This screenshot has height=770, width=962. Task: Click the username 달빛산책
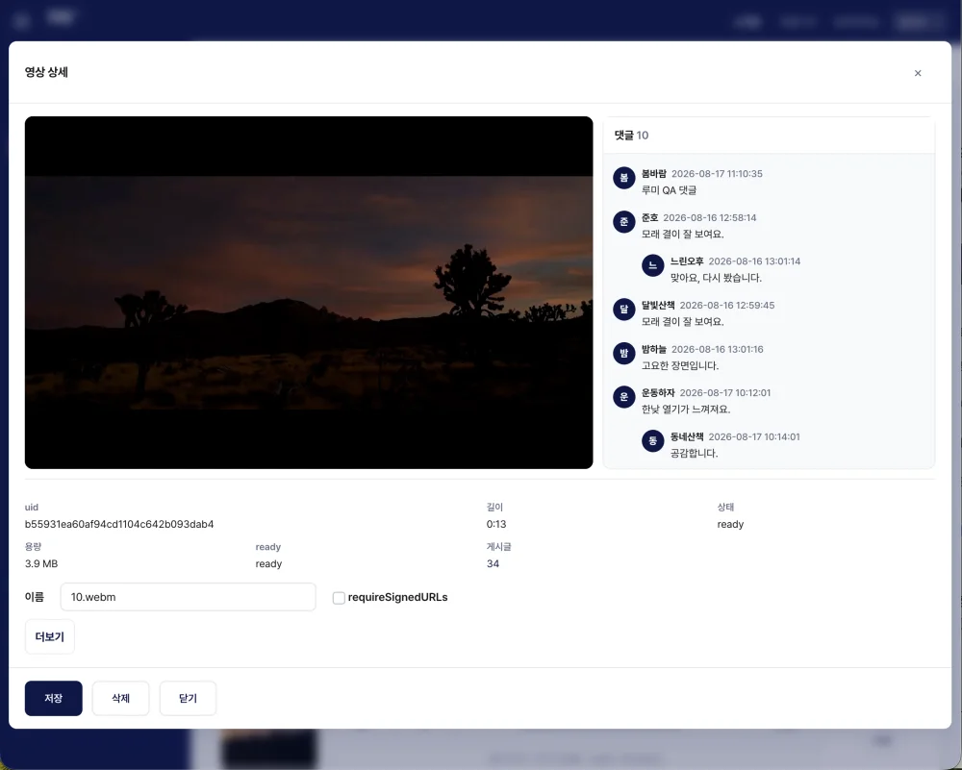[658, 305]
